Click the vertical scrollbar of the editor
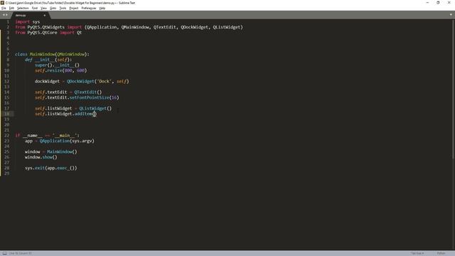 (x=454, y=89)
